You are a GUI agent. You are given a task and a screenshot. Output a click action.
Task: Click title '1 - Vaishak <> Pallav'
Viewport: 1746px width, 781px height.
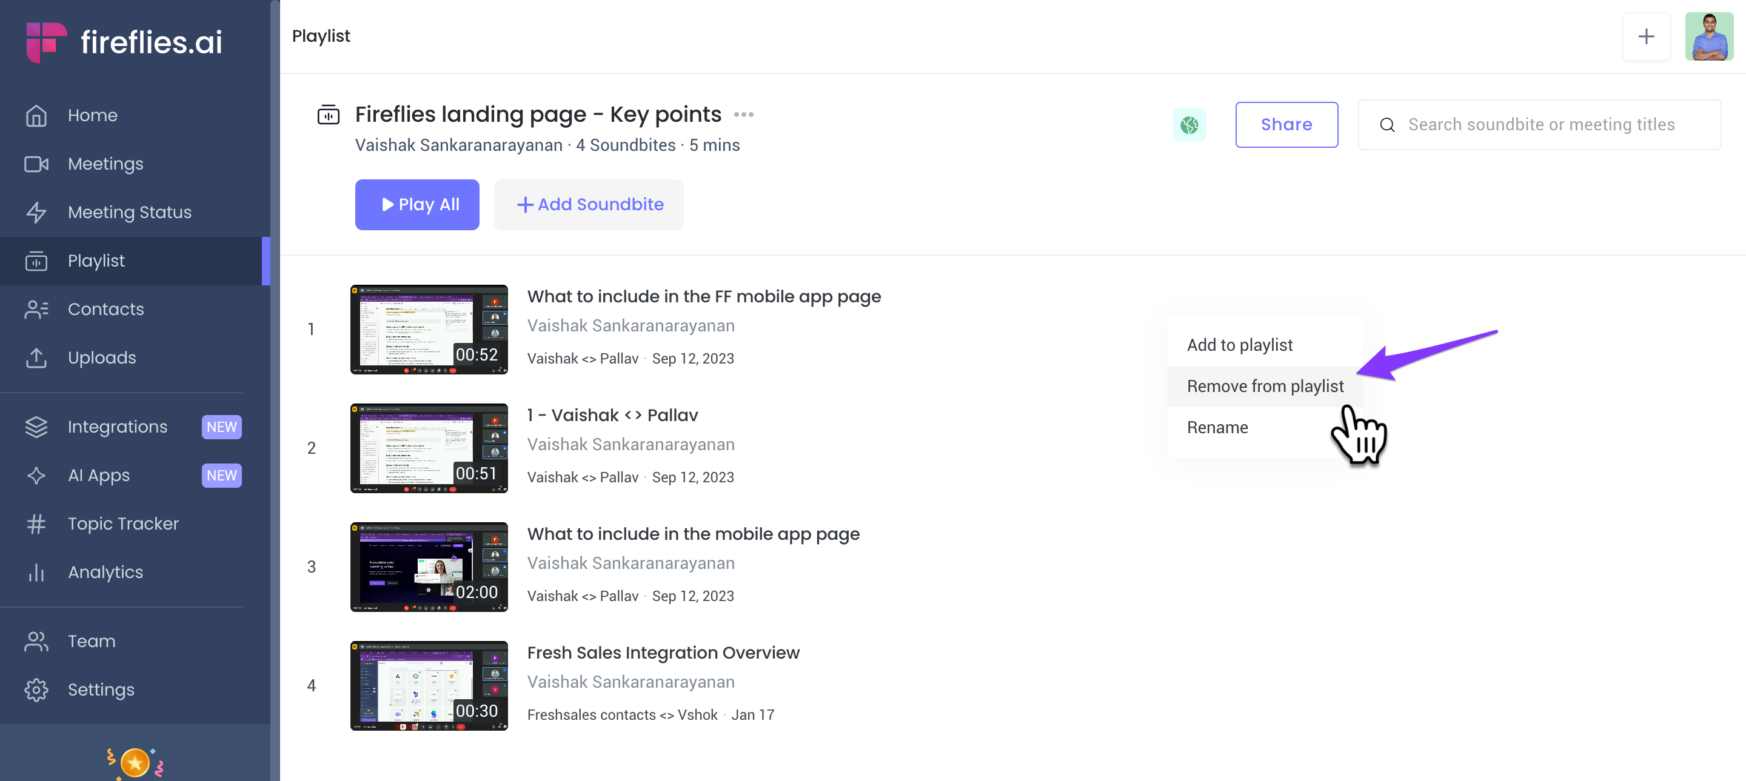click(x=613, y=415)
